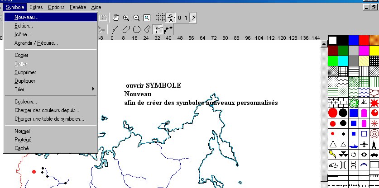Image resolution: width=379 pixels, height=188 pixels.
Task: Activate the number 2 toolbar toggle
Action: (x=193, y=18)
